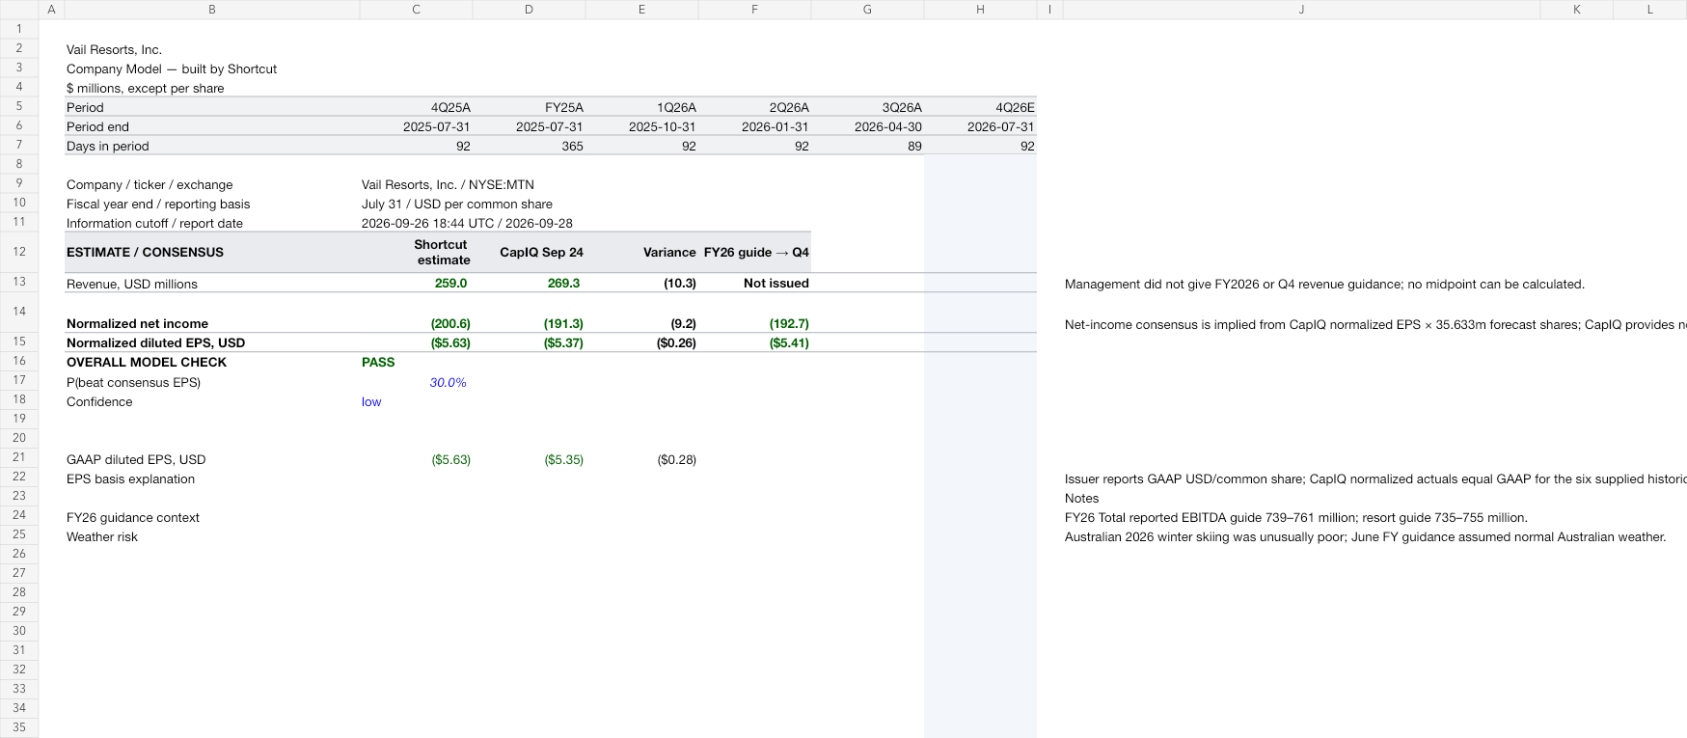Click the ($5.41) guide EPS cell
1687x738 pixels.
point(754,342)
